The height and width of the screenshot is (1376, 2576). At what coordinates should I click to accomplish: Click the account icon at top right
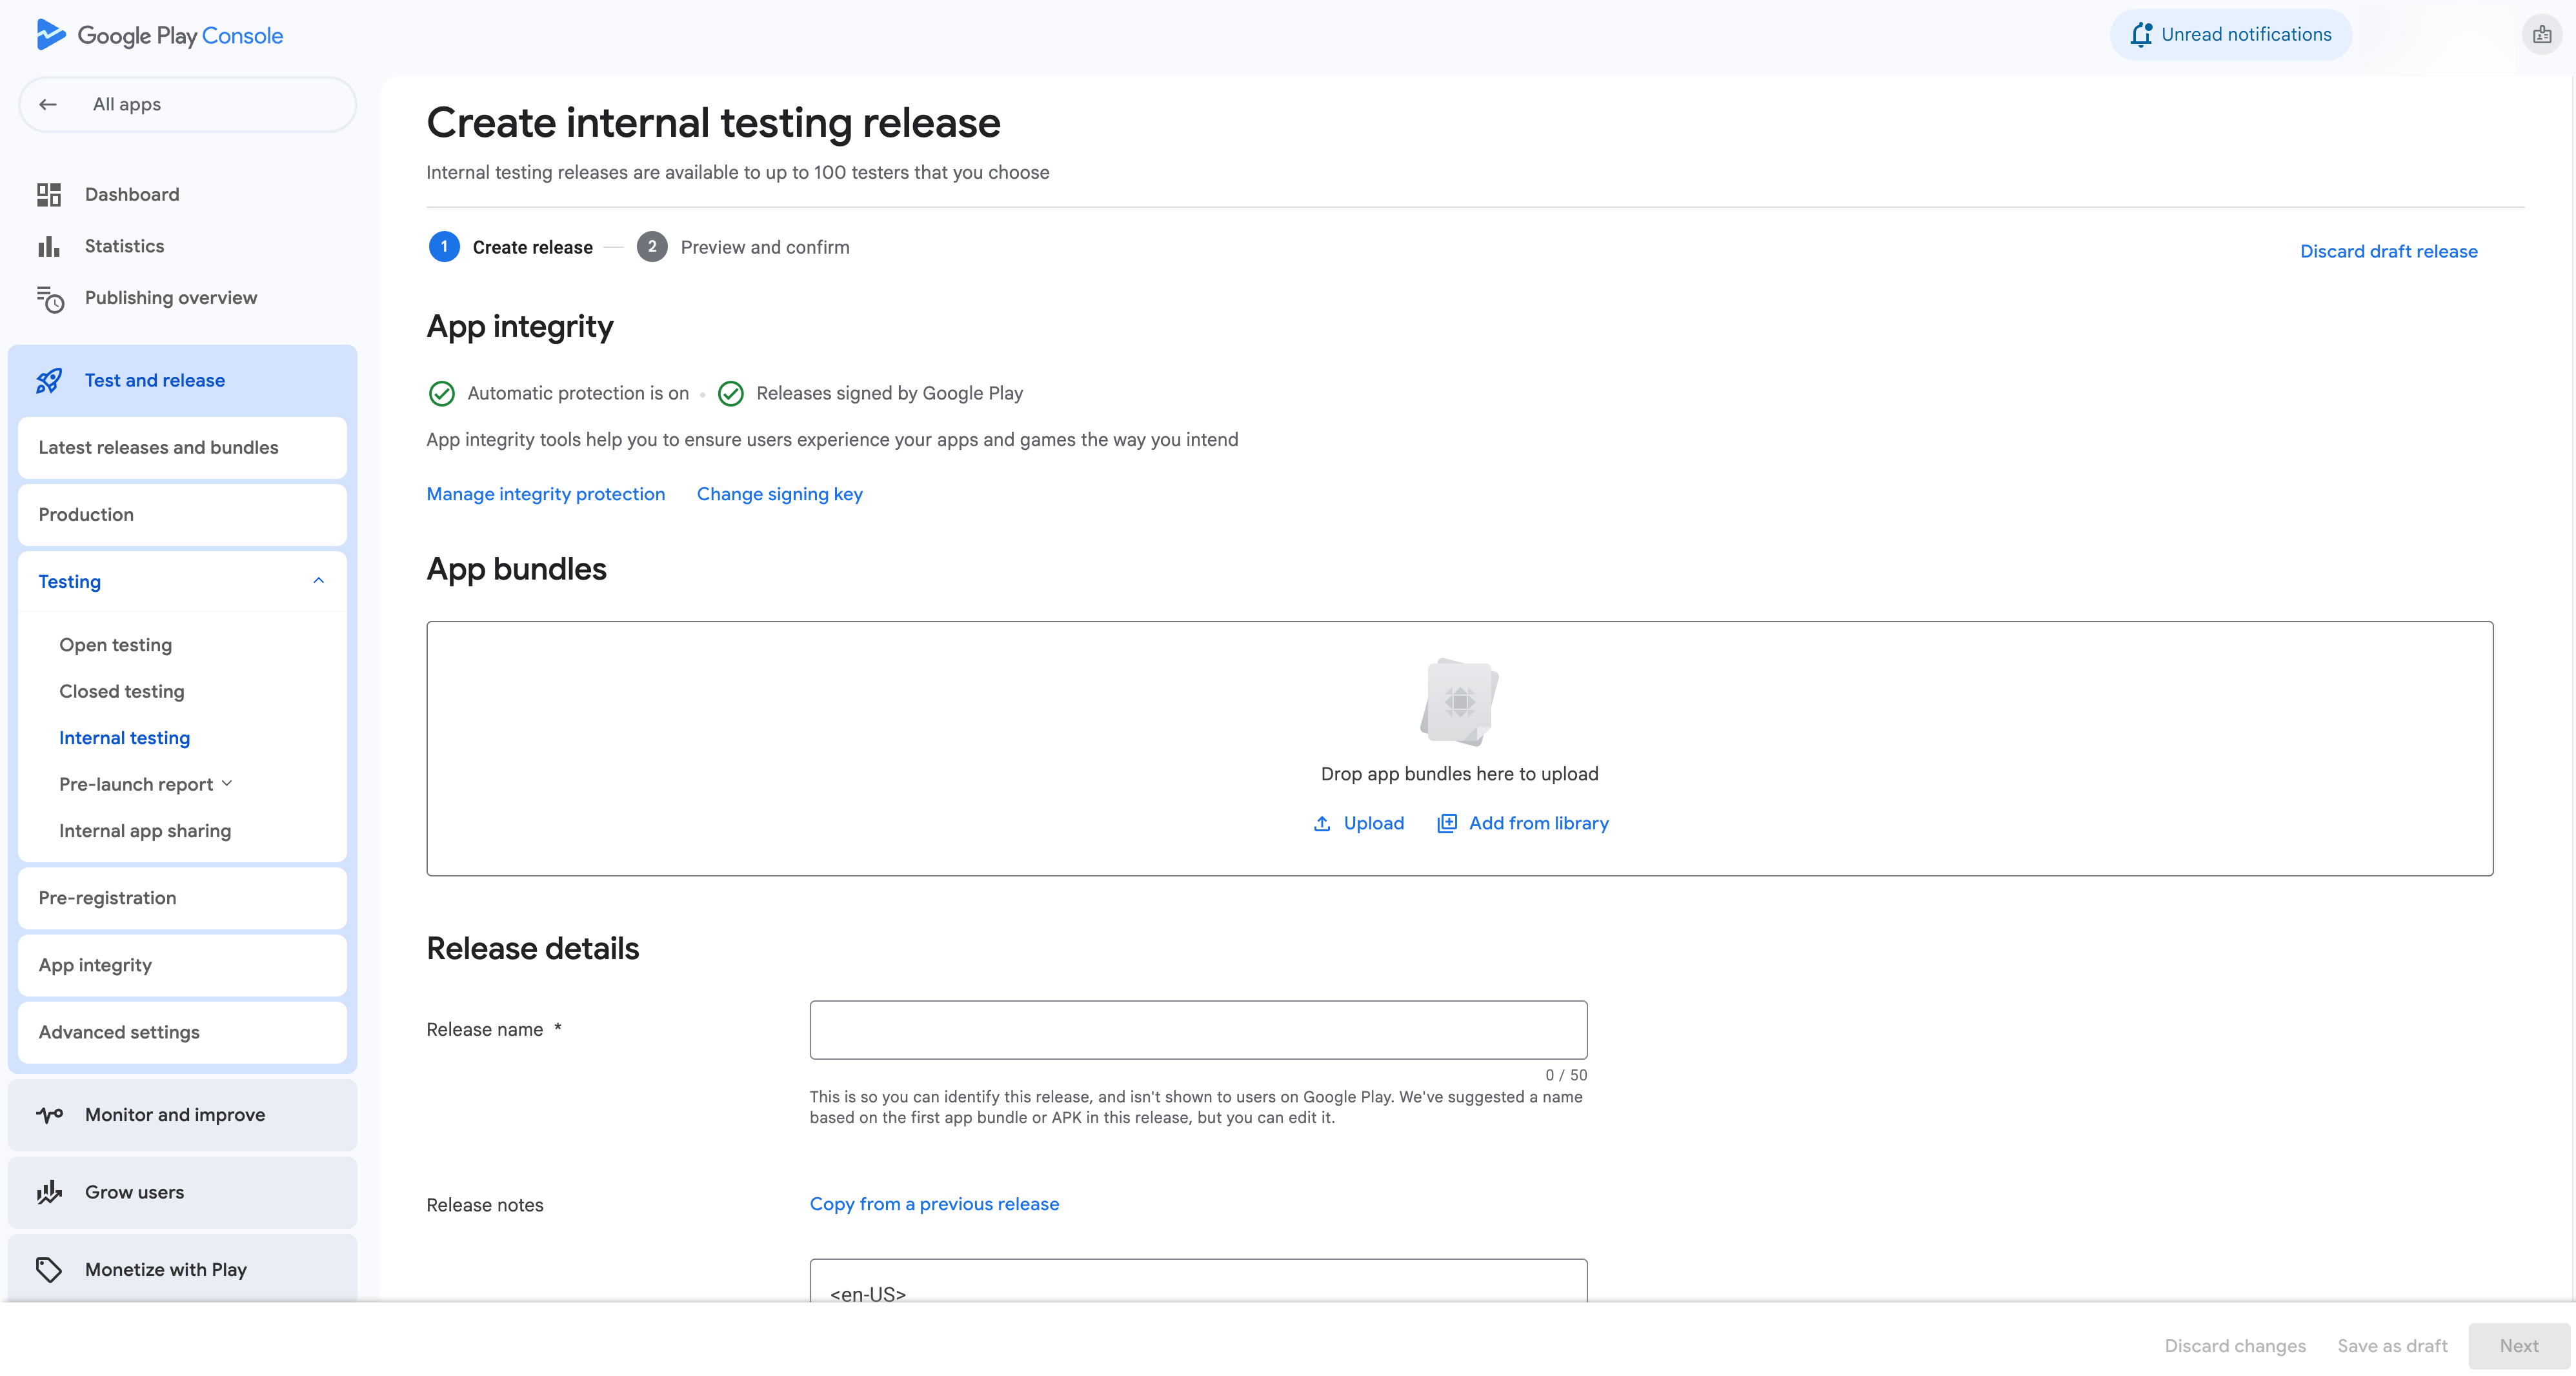click(x=2541, y=35)
